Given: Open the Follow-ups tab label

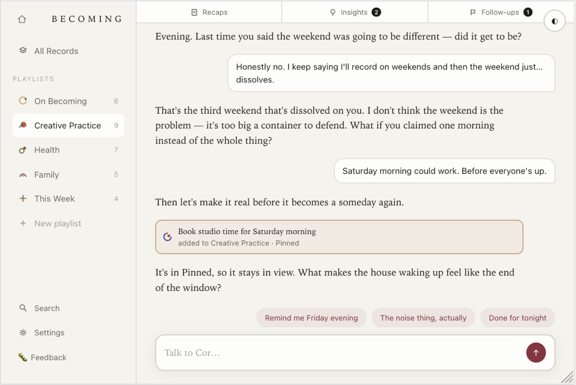Looking at the screenshot, I should pos(500,12).
